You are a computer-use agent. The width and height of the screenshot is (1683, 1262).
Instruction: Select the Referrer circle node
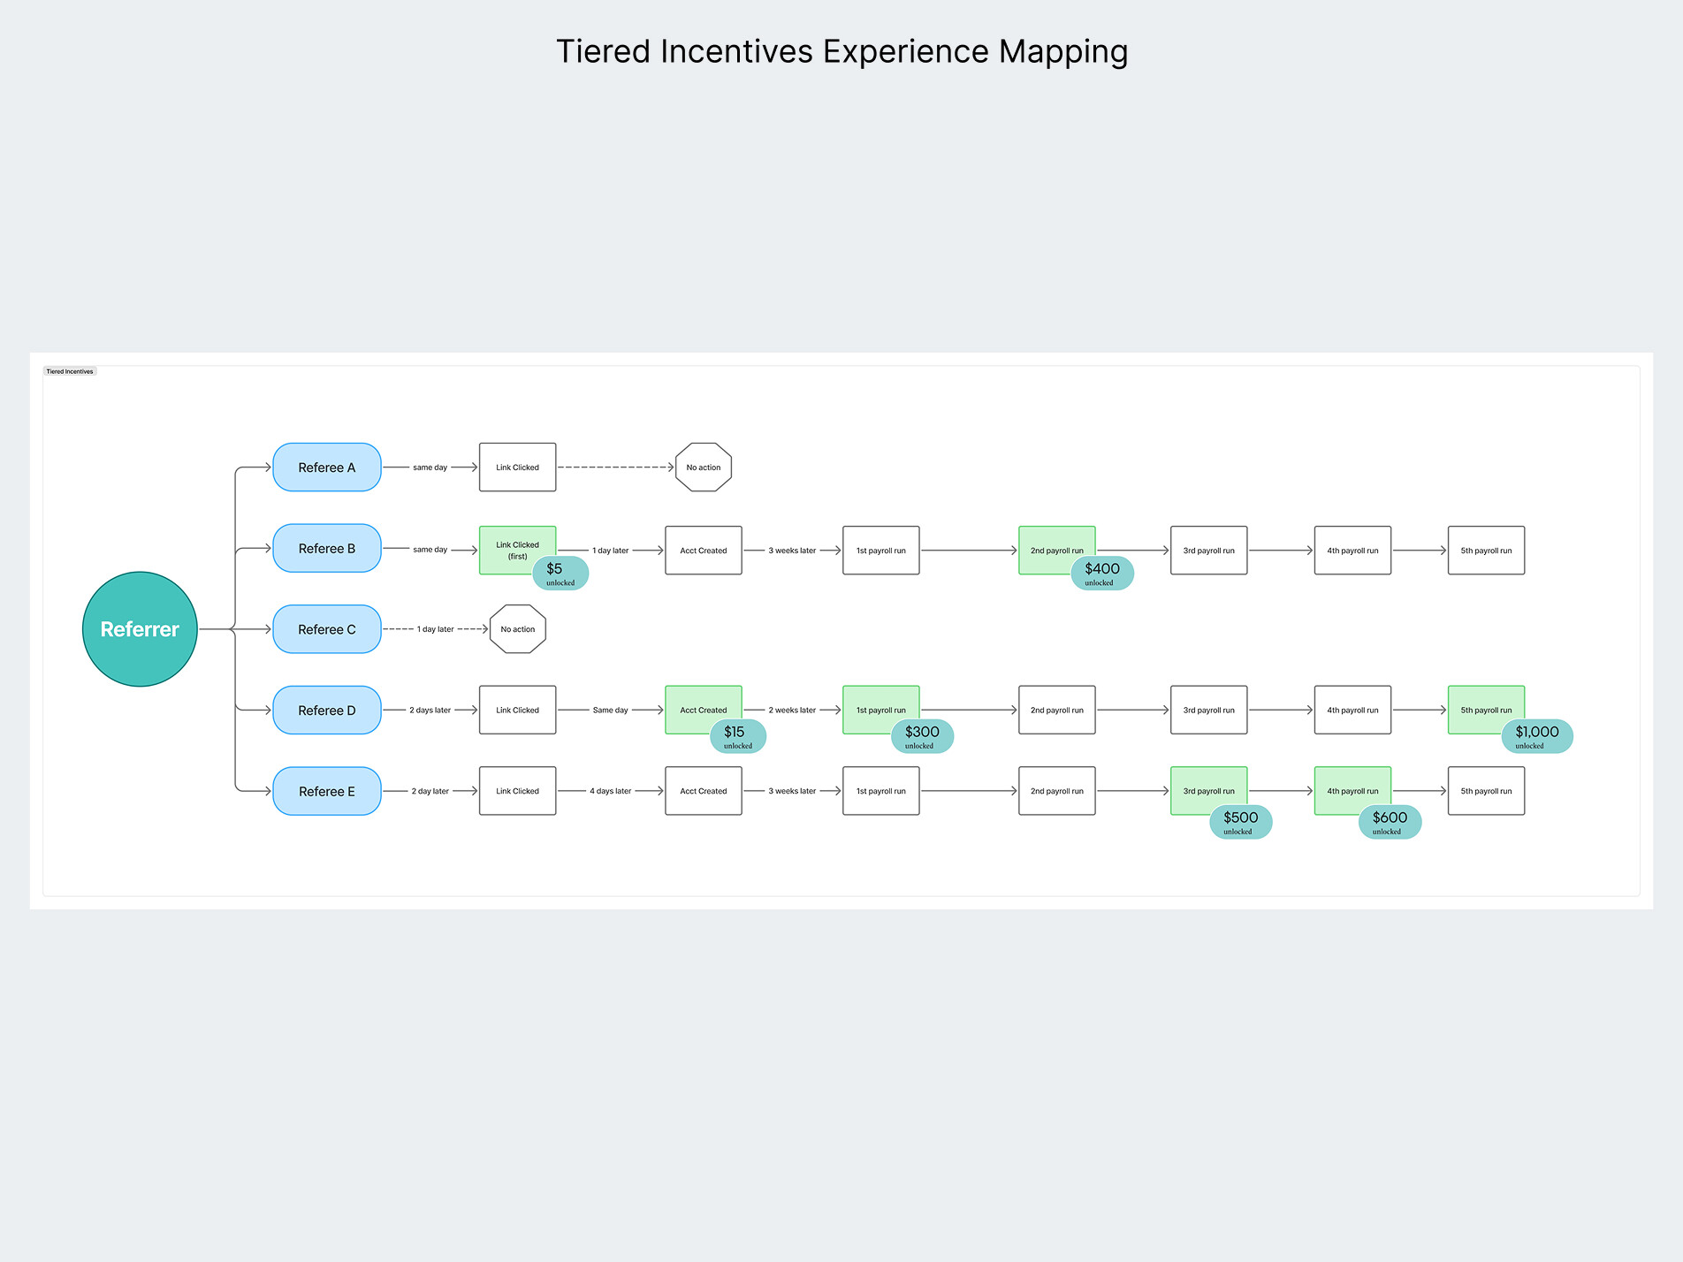click(140, 629)
